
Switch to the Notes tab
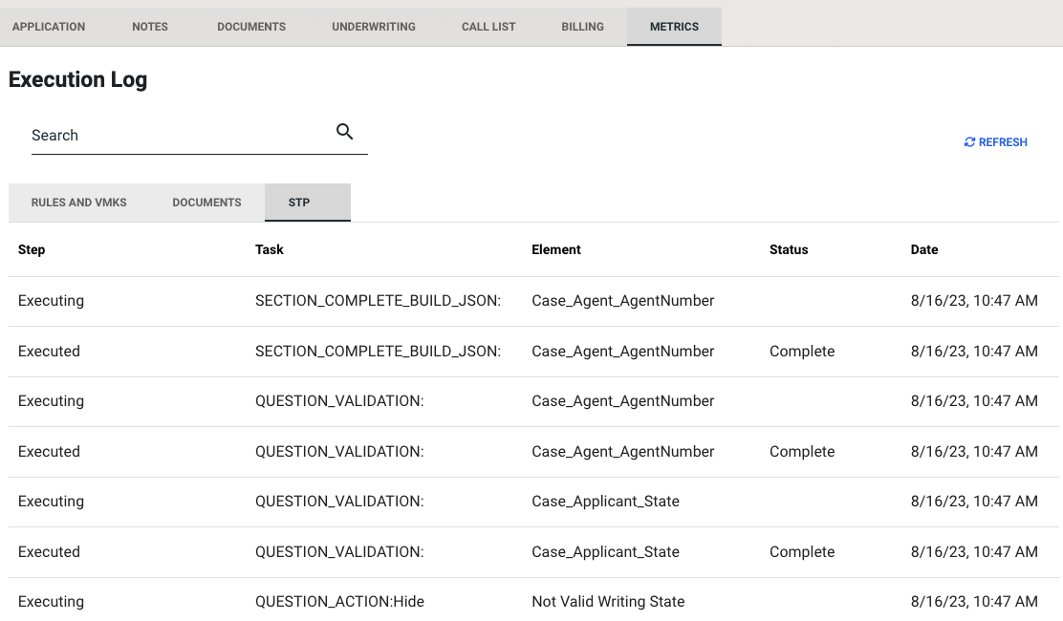150,27
